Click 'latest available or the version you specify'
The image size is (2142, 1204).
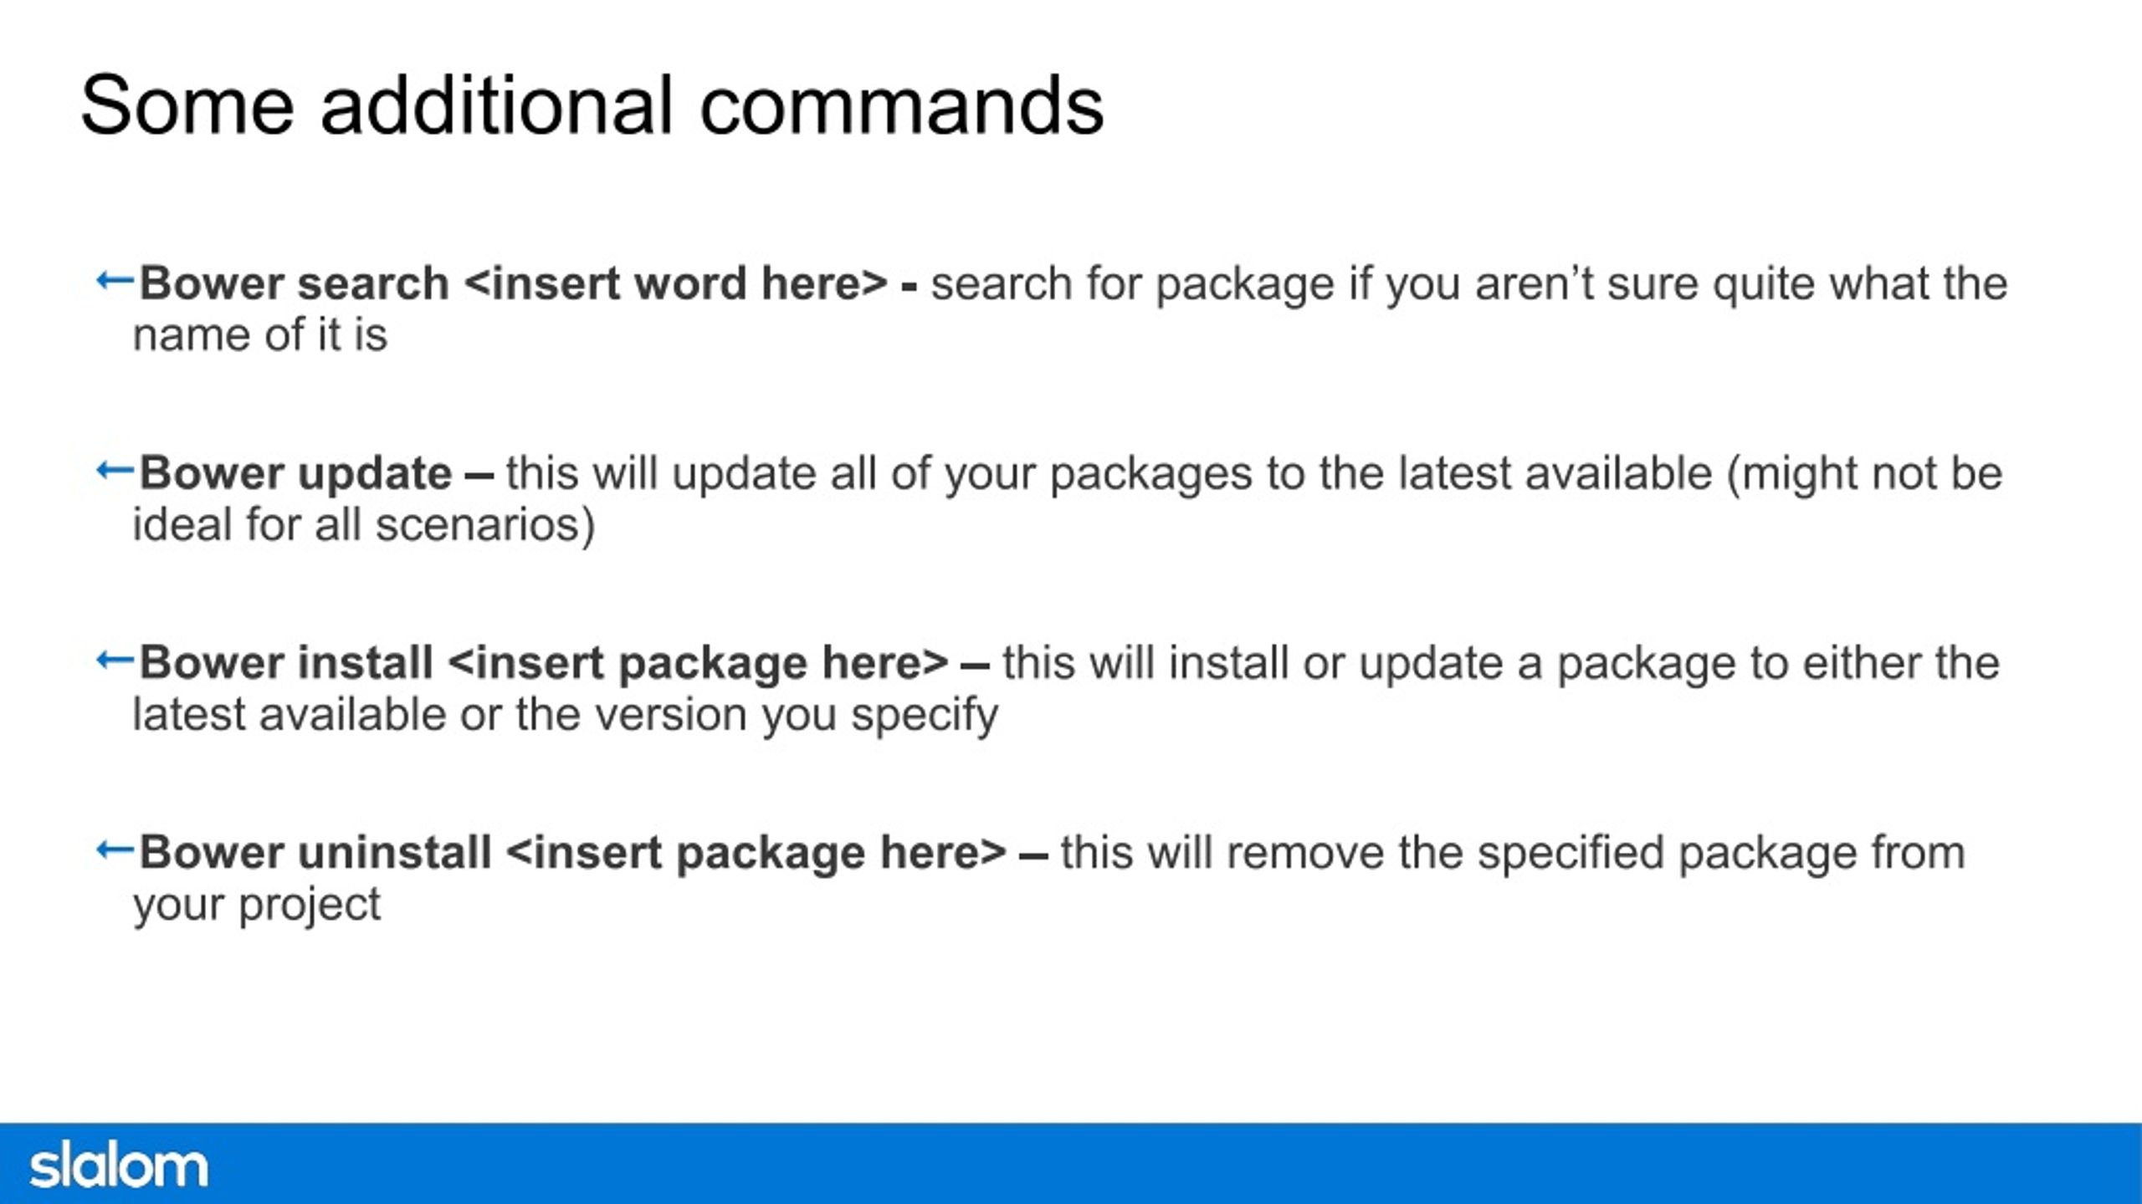point(566,716)
